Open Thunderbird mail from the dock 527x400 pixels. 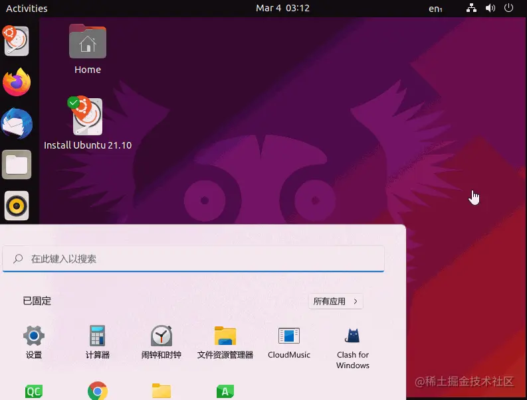17,123
